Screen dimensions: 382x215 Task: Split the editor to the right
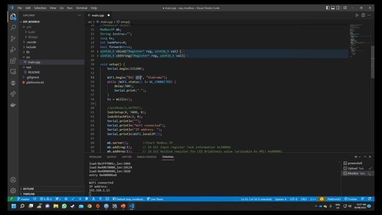[363, 15]
